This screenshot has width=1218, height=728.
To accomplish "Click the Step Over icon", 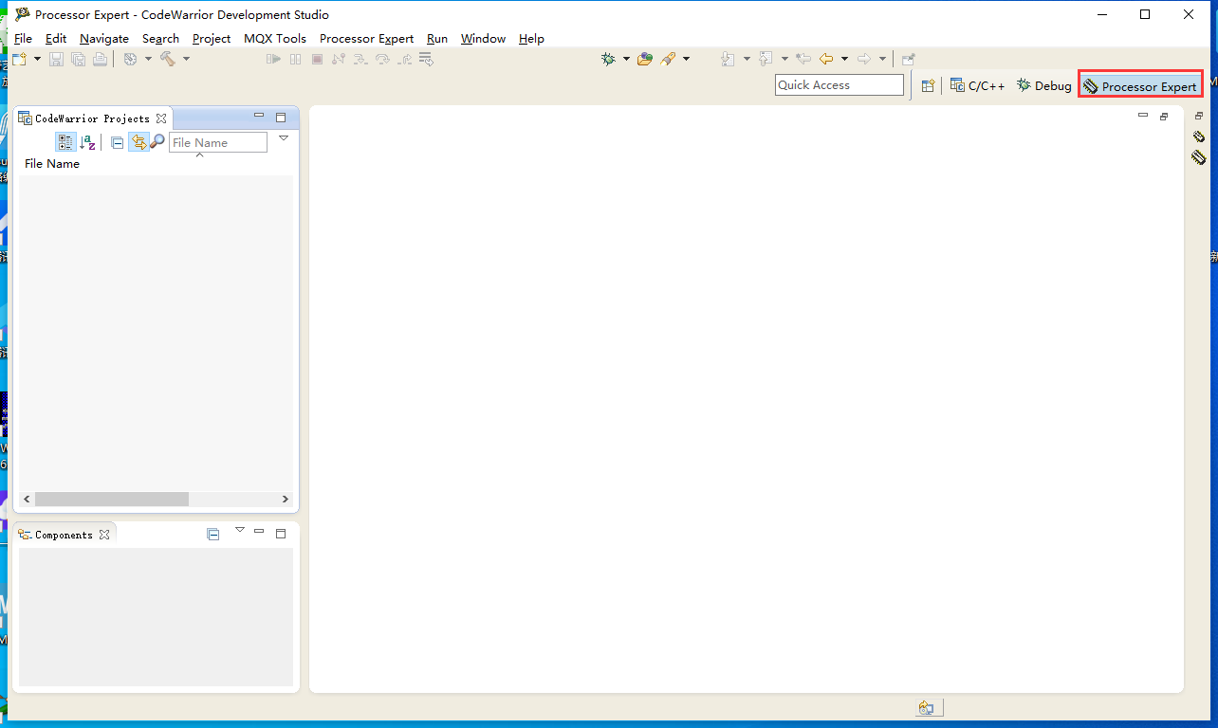I will pyautogui.click(x=382, y=59).
